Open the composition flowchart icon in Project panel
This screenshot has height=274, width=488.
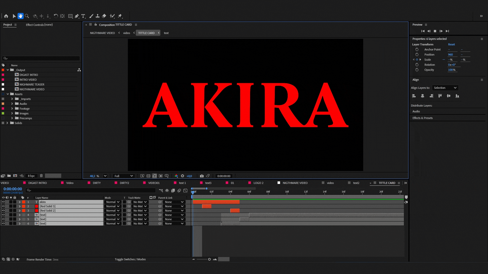[79, 70]
